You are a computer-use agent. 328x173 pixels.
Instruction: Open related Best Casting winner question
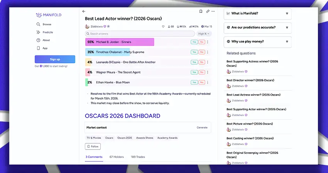250,138
